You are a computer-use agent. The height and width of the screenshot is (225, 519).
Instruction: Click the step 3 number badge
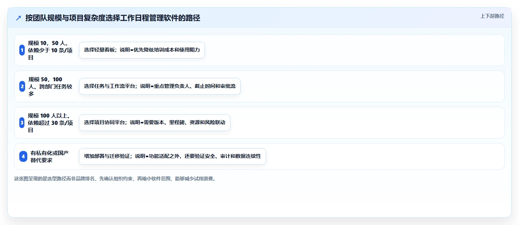[22, 123]
